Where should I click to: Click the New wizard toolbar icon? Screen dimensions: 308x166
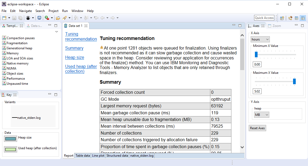(4, 18)
